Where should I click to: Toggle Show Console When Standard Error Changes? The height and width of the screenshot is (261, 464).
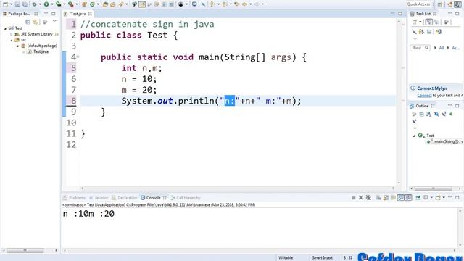[x=408, y=198]
